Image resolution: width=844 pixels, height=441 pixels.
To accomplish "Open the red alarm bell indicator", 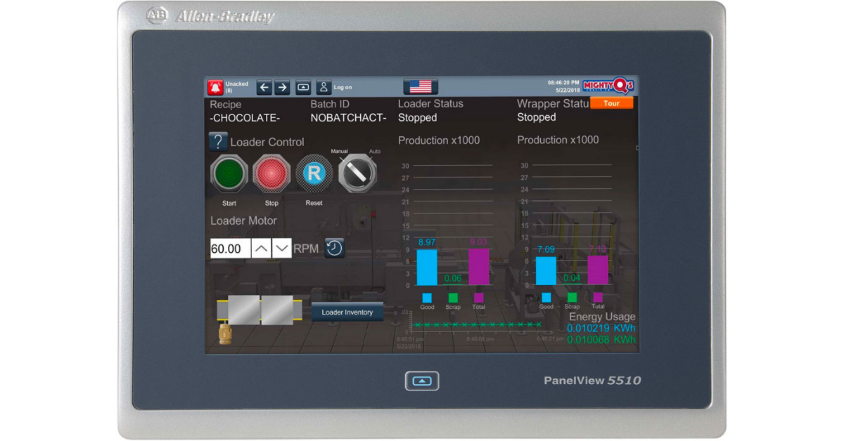I will (x=215, y=87).
